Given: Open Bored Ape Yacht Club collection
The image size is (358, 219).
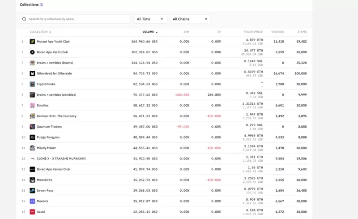Looking at the screenshot, I should pos(52,52).
